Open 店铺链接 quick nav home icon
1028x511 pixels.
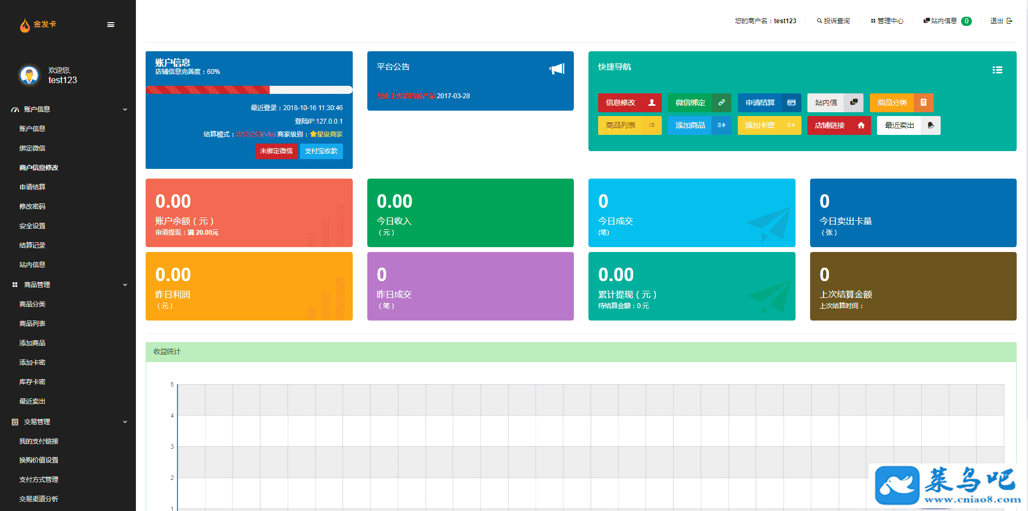pyautogui.click(x=861, y=125)
